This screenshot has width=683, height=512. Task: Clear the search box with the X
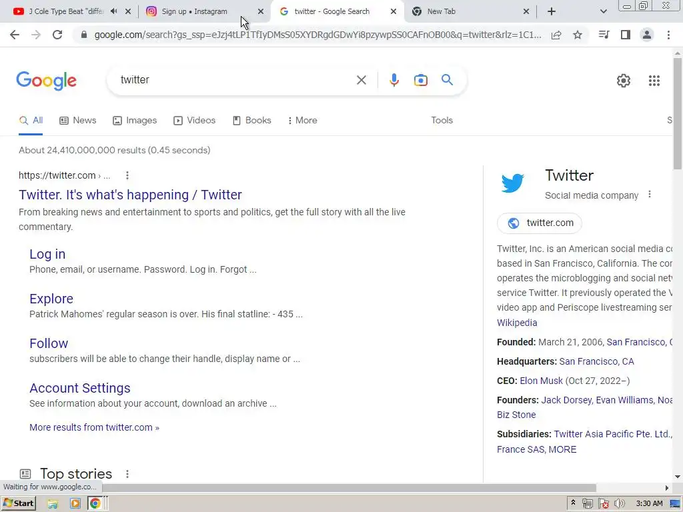pyautogui.click(x=361, y=80)
